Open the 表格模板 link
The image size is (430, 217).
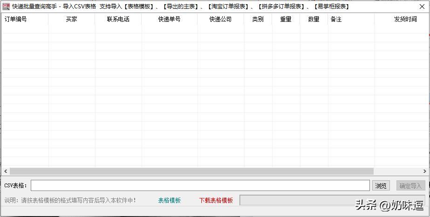click(170, 200)
